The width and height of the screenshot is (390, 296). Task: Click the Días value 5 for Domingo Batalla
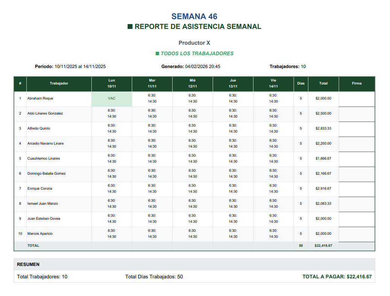pyautogui.click(x=301, y=174)
